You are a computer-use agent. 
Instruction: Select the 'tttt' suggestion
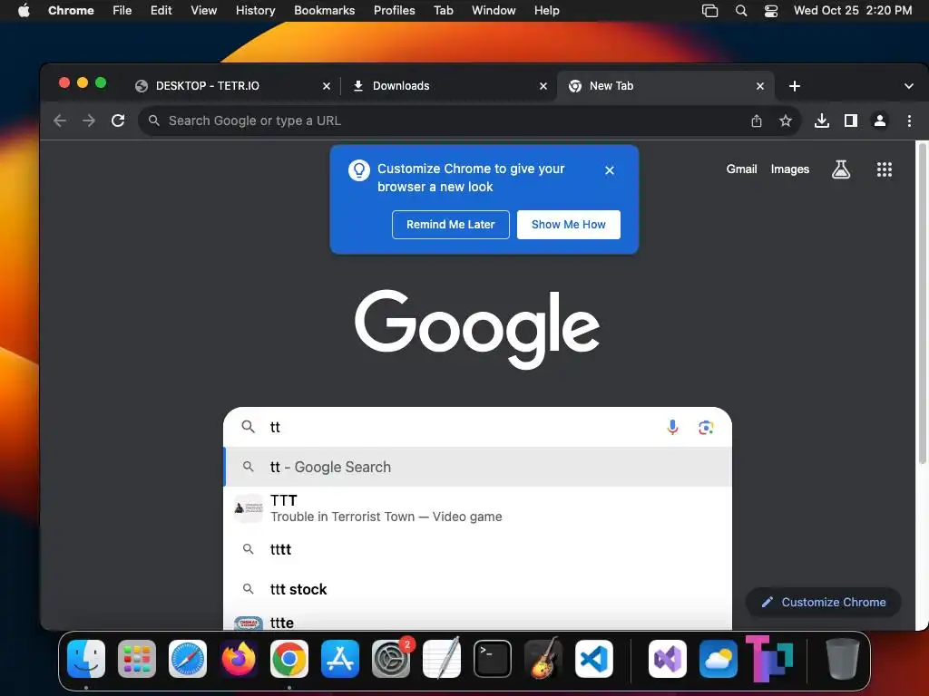[477, 550]
